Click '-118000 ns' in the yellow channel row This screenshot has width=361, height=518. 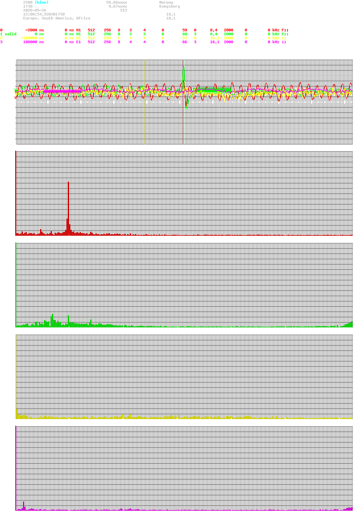32,38
